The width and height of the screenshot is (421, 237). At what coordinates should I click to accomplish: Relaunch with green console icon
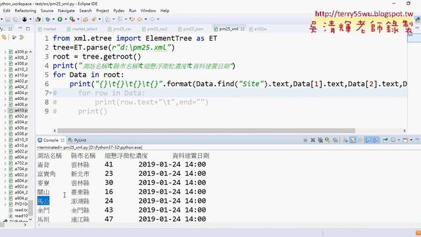(x=328, y=140)
